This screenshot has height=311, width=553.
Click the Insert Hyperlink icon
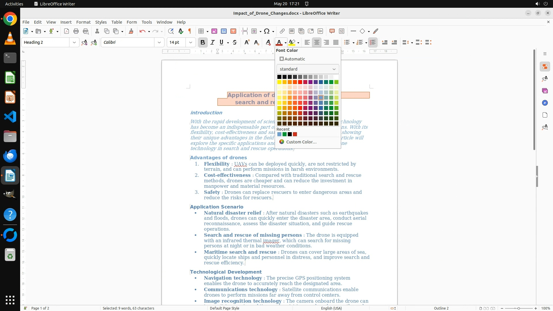pyautogui.click(x=282, y=31)
